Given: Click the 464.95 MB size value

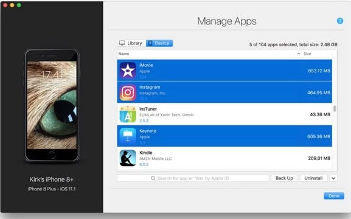Looking at the screenshot, I should [319, 92].
